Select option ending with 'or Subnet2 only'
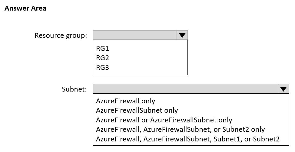This screenshot has height=152, width=295. [x=180, y=129]
